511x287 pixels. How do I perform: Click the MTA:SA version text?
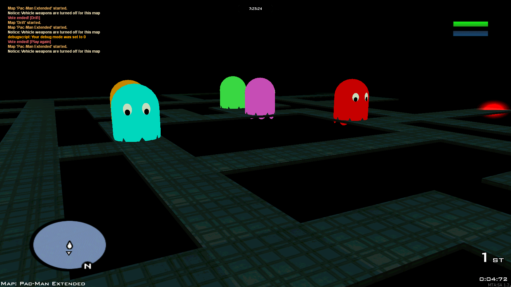pyautogui.click(x=499, y=285)
